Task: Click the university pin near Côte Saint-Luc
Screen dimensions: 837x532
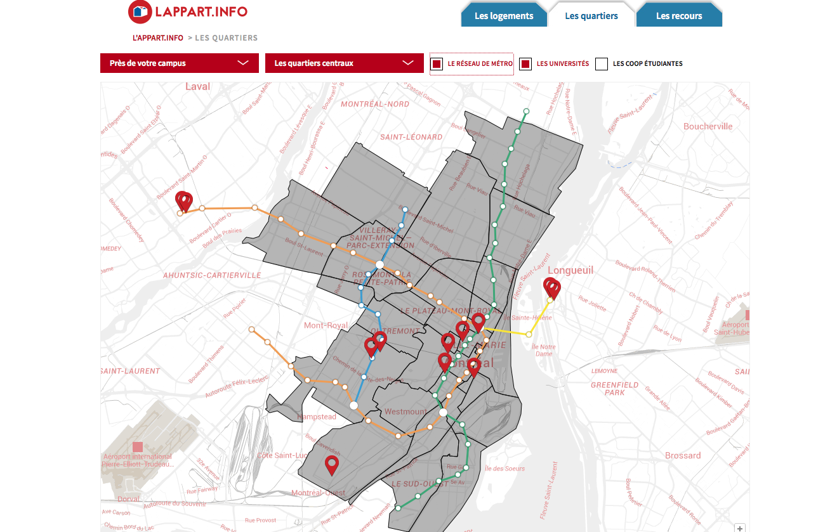Action: coord(331,465)
